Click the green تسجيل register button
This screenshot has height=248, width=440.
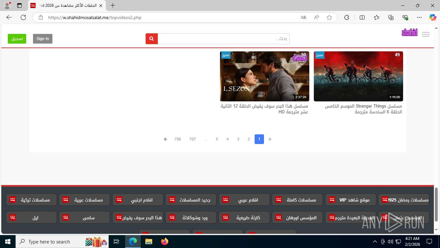(17, 39)
